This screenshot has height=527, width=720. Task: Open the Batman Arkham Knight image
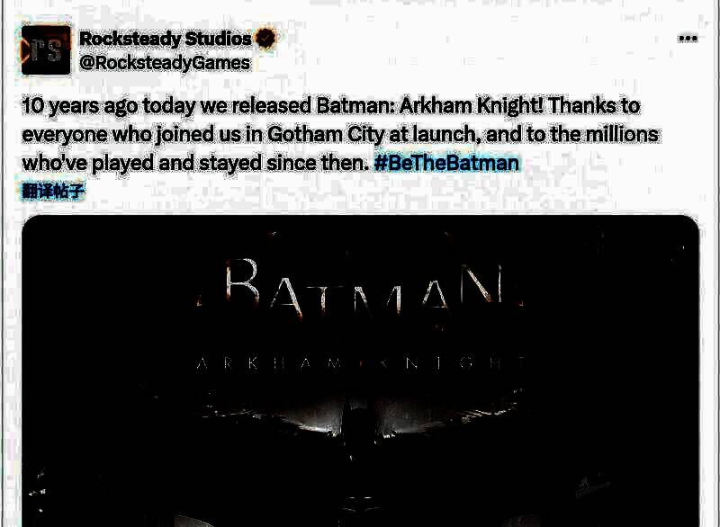[x=361, y=371]
